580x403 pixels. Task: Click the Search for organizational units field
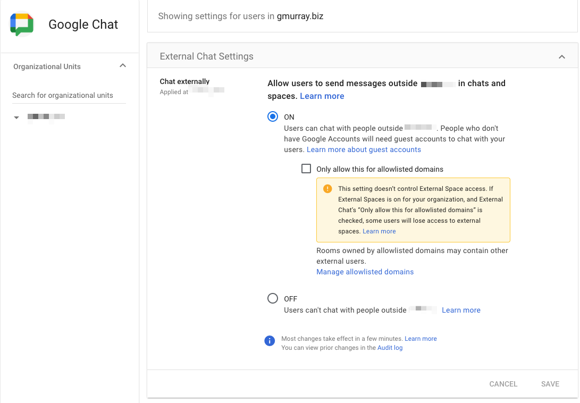tap(69, 95)
